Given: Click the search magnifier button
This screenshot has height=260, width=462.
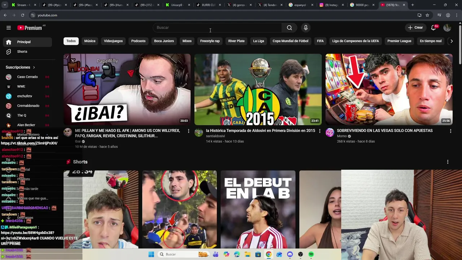Looking at the screenshot, I should pyautogui.click(x=289, y=28).
